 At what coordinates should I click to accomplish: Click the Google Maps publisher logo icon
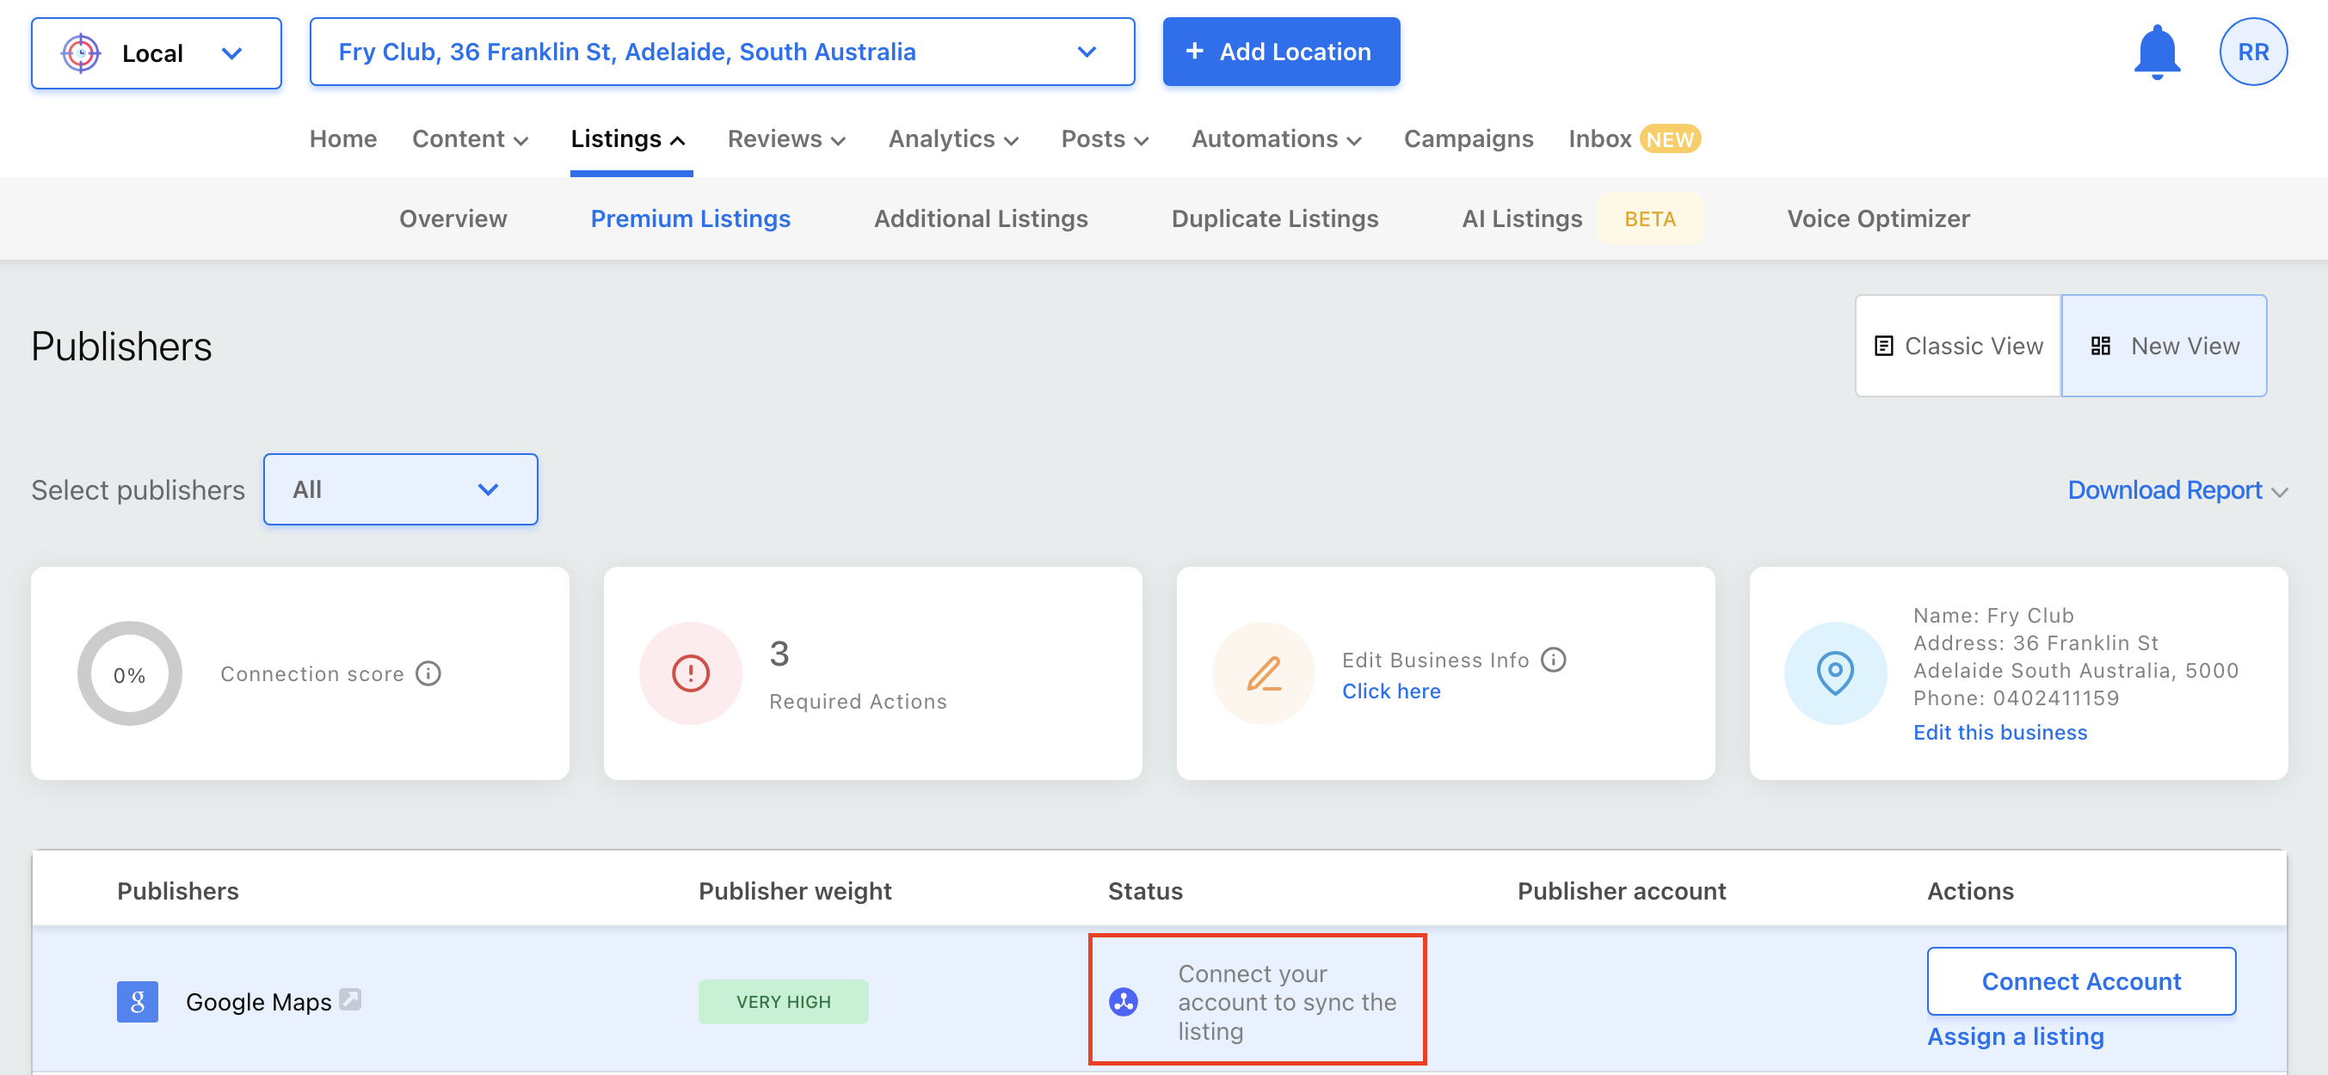tap(138, 1002)
